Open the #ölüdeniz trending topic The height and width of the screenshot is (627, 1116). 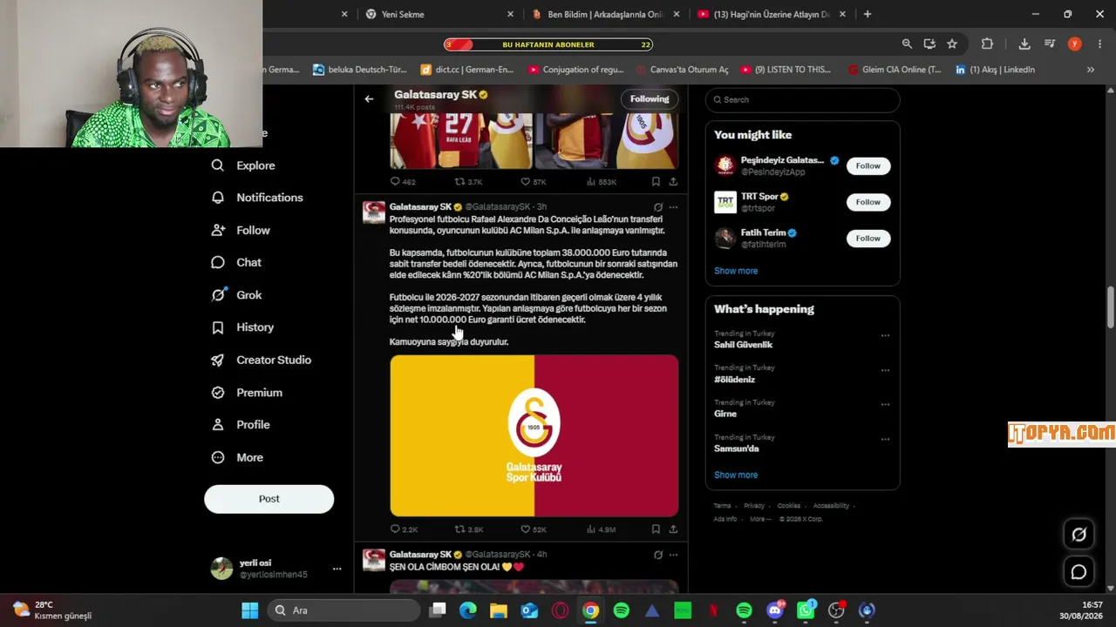(734, 380)
